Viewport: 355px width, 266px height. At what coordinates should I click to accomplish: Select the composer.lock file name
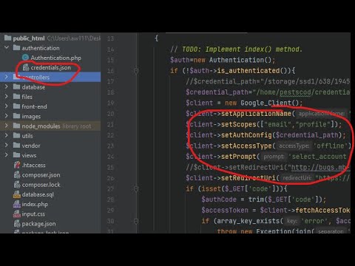41,185
